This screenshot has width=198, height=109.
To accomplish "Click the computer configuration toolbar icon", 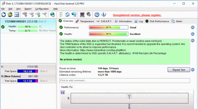I will [82, 15].
